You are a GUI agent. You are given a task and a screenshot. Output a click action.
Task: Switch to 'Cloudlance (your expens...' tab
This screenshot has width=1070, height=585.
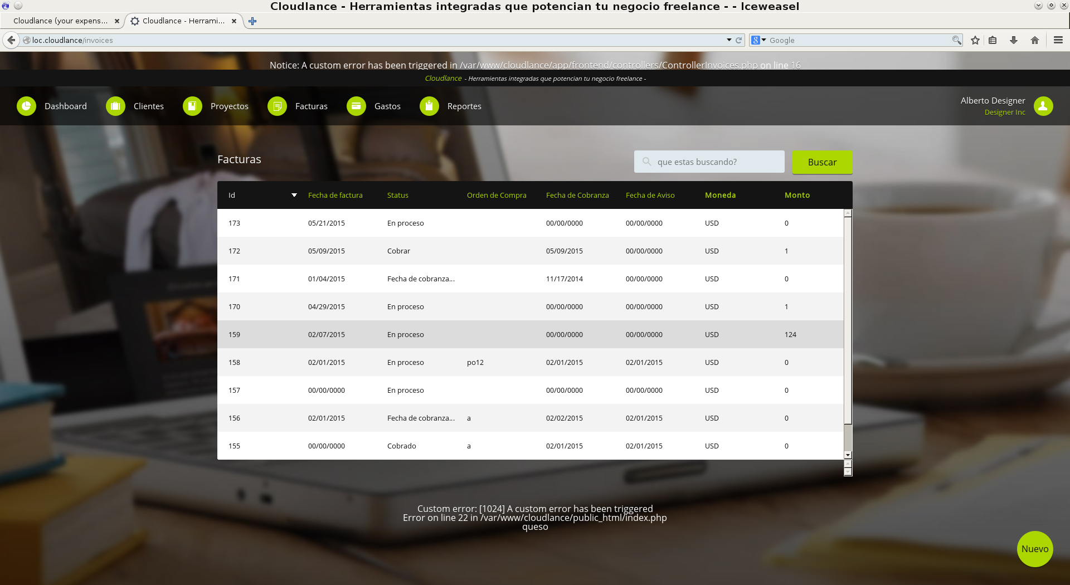point(61,21)
